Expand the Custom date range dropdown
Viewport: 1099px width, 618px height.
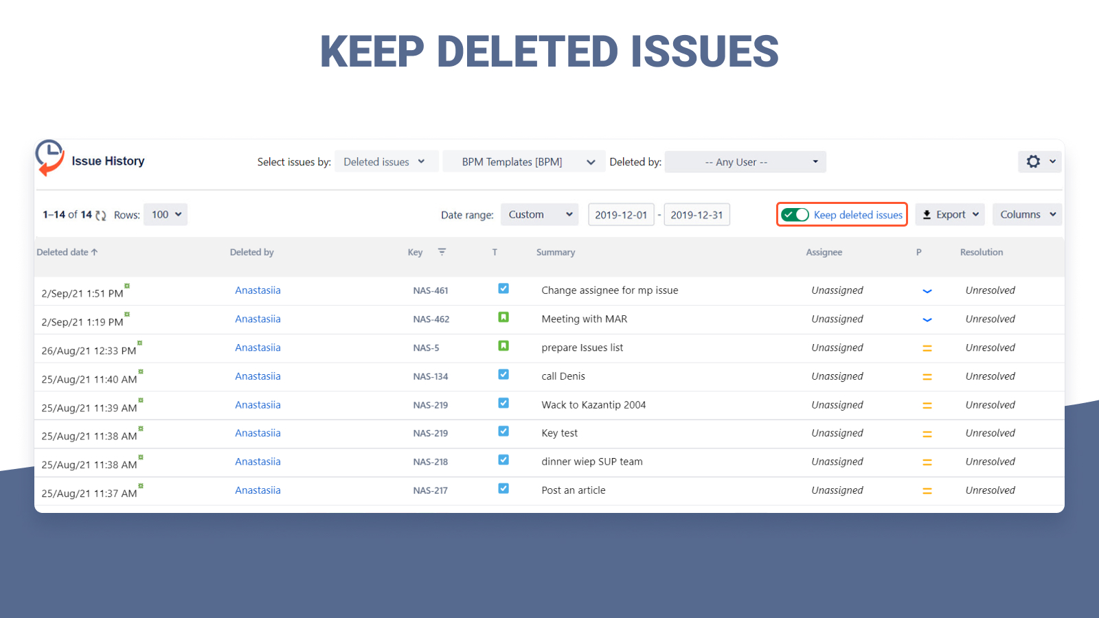point(539,214)
